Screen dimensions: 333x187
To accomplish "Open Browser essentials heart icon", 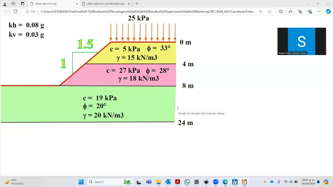I will click(310, 11).
